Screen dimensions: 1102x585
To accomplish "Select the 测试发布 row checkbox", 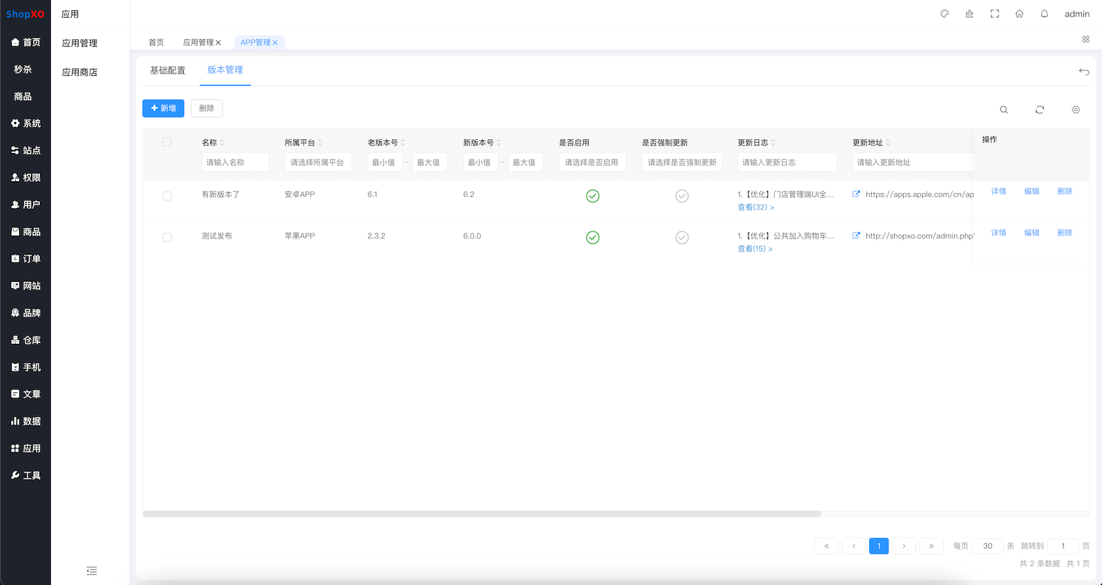I will (x=167, y=237).
